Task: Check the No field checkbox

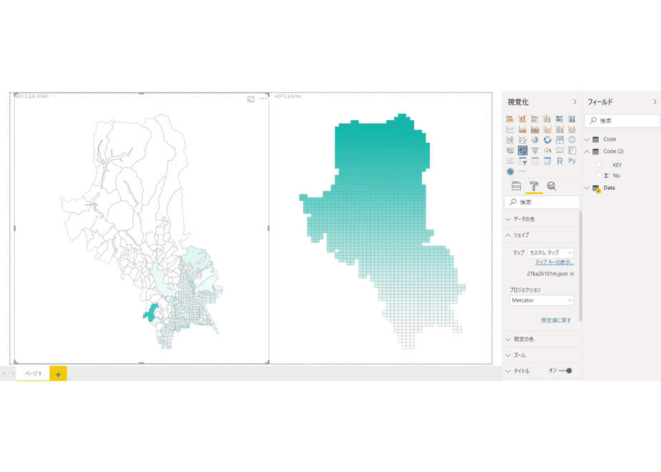Action: click(599, 175)
